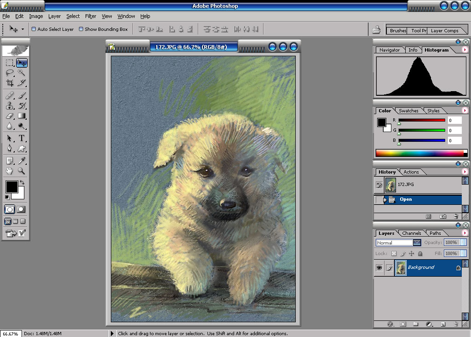Click the color spectrum ramp bar

pyautogui.click(x=419, y=153)
